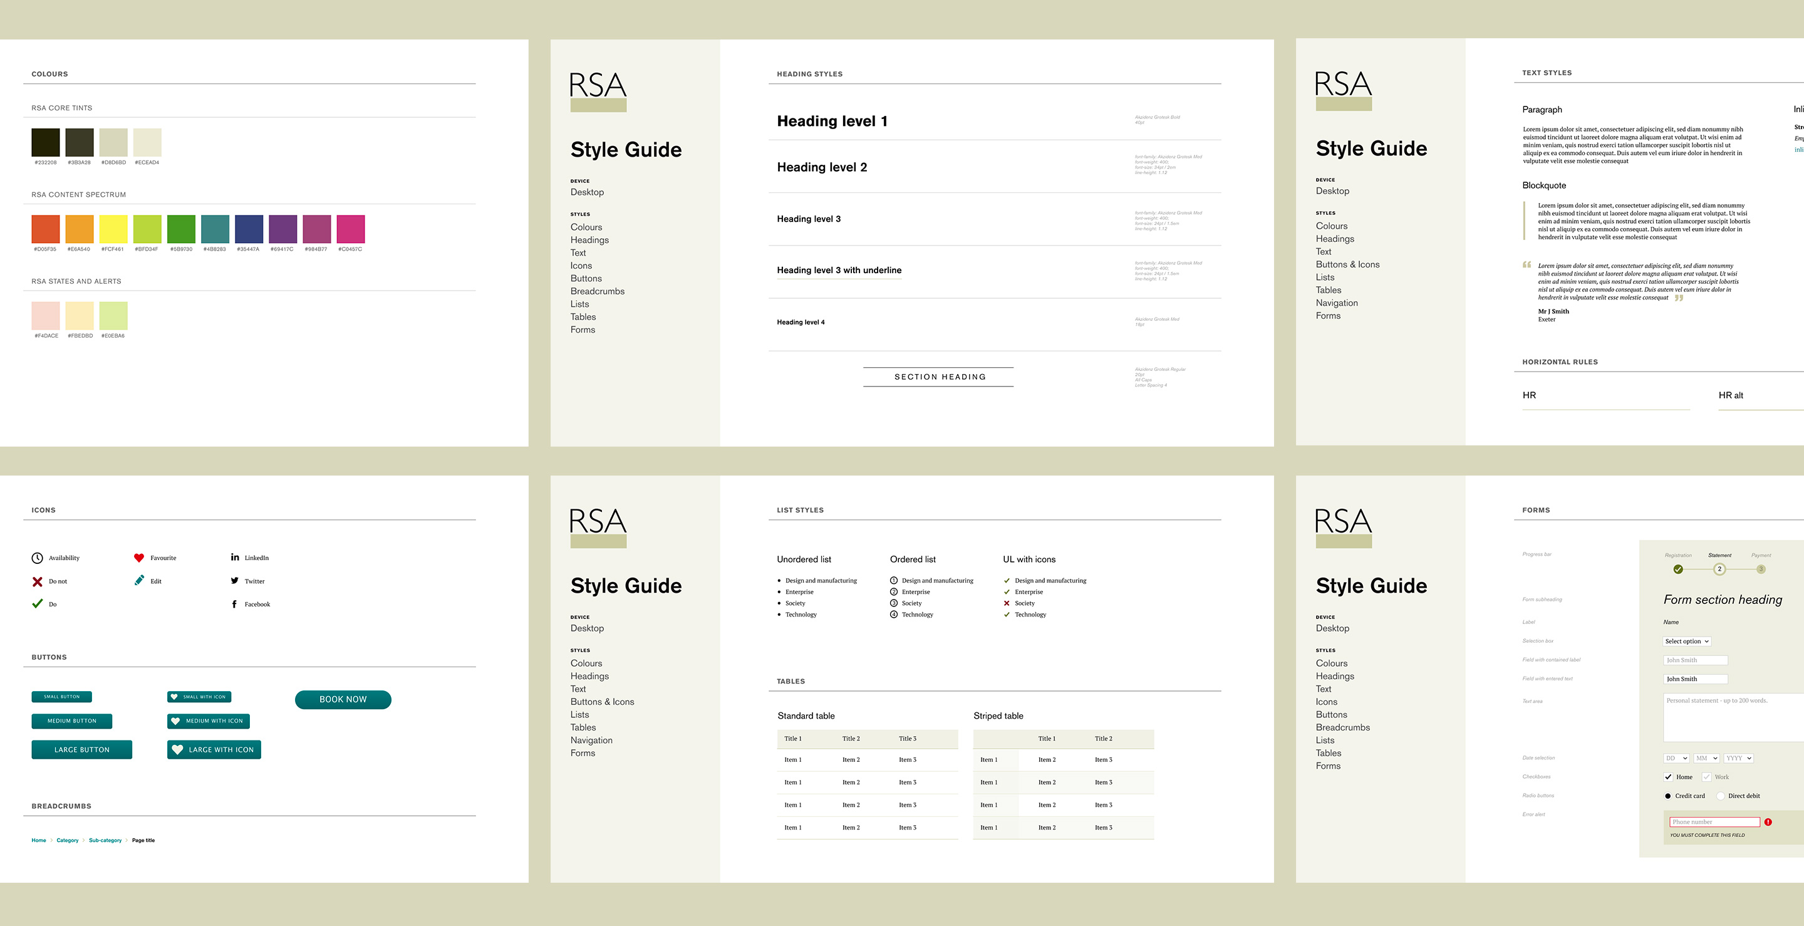The height and width of the screenshot is (926, 1804).
Task: Click the Sub-category breadcrumb link
Action: point(105,841)
